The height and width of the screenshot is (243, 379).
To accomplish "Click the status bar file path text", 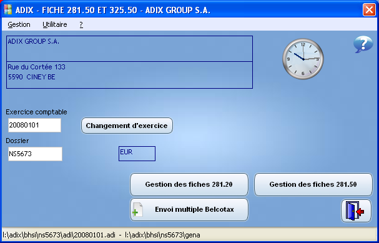I will coord(101,235).
